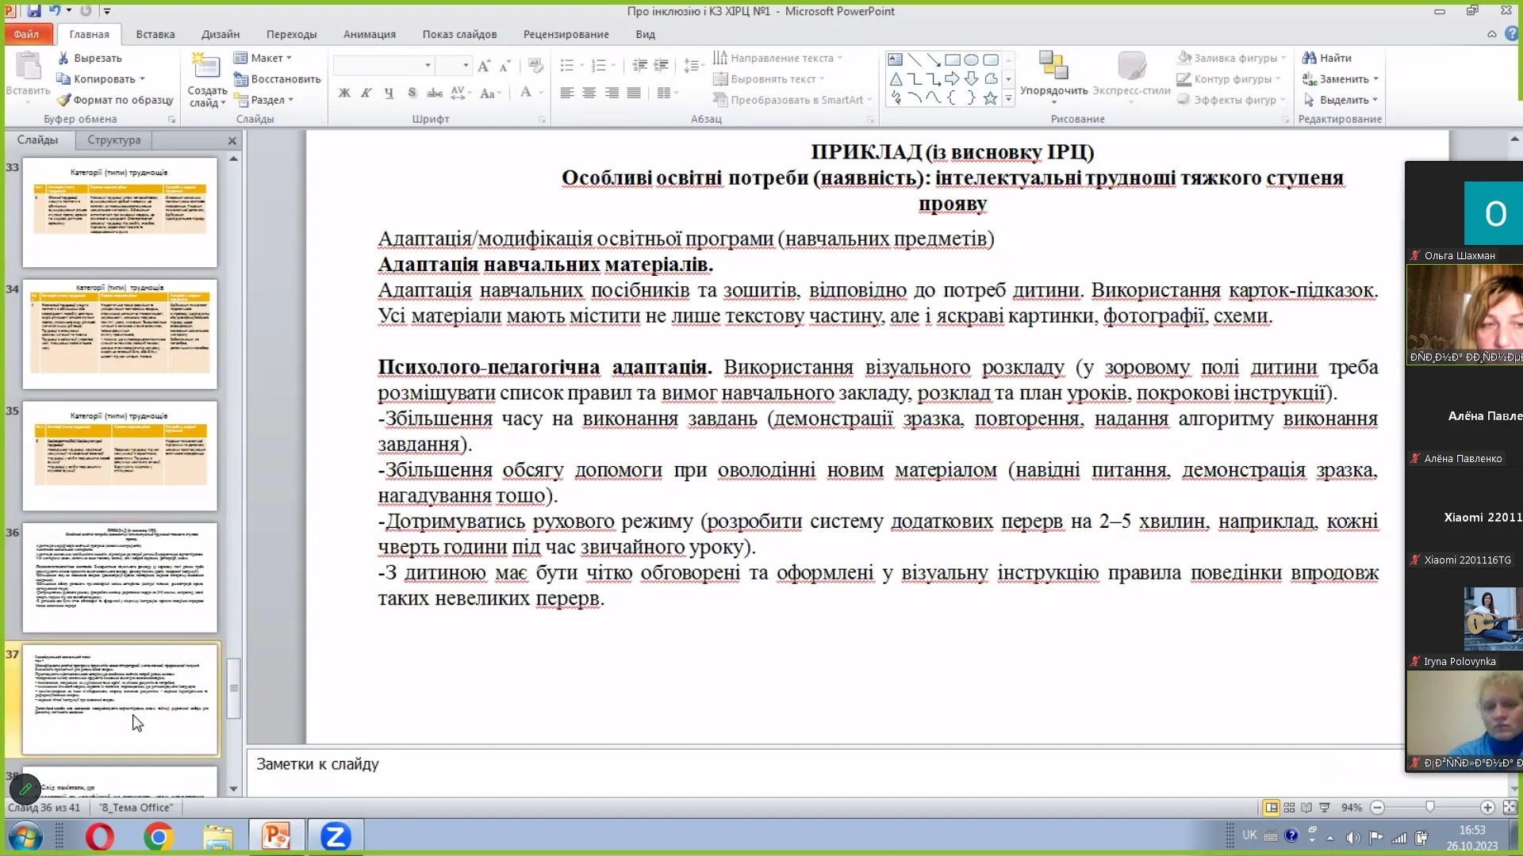The image size is (1523, 856).
Task: Click the Save icon in quick access toolbar
Action: [x=34, y=11]
